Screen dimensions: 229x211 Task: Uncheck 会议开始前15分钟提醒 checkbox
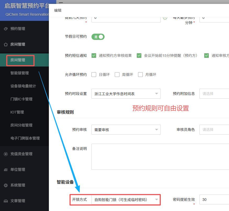click(139, 56)
